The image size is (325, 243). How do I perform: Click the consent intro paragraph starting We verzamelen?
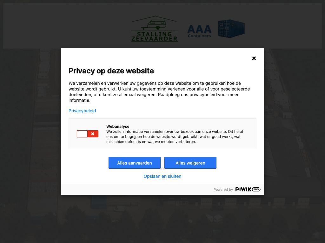pos(159,92)
